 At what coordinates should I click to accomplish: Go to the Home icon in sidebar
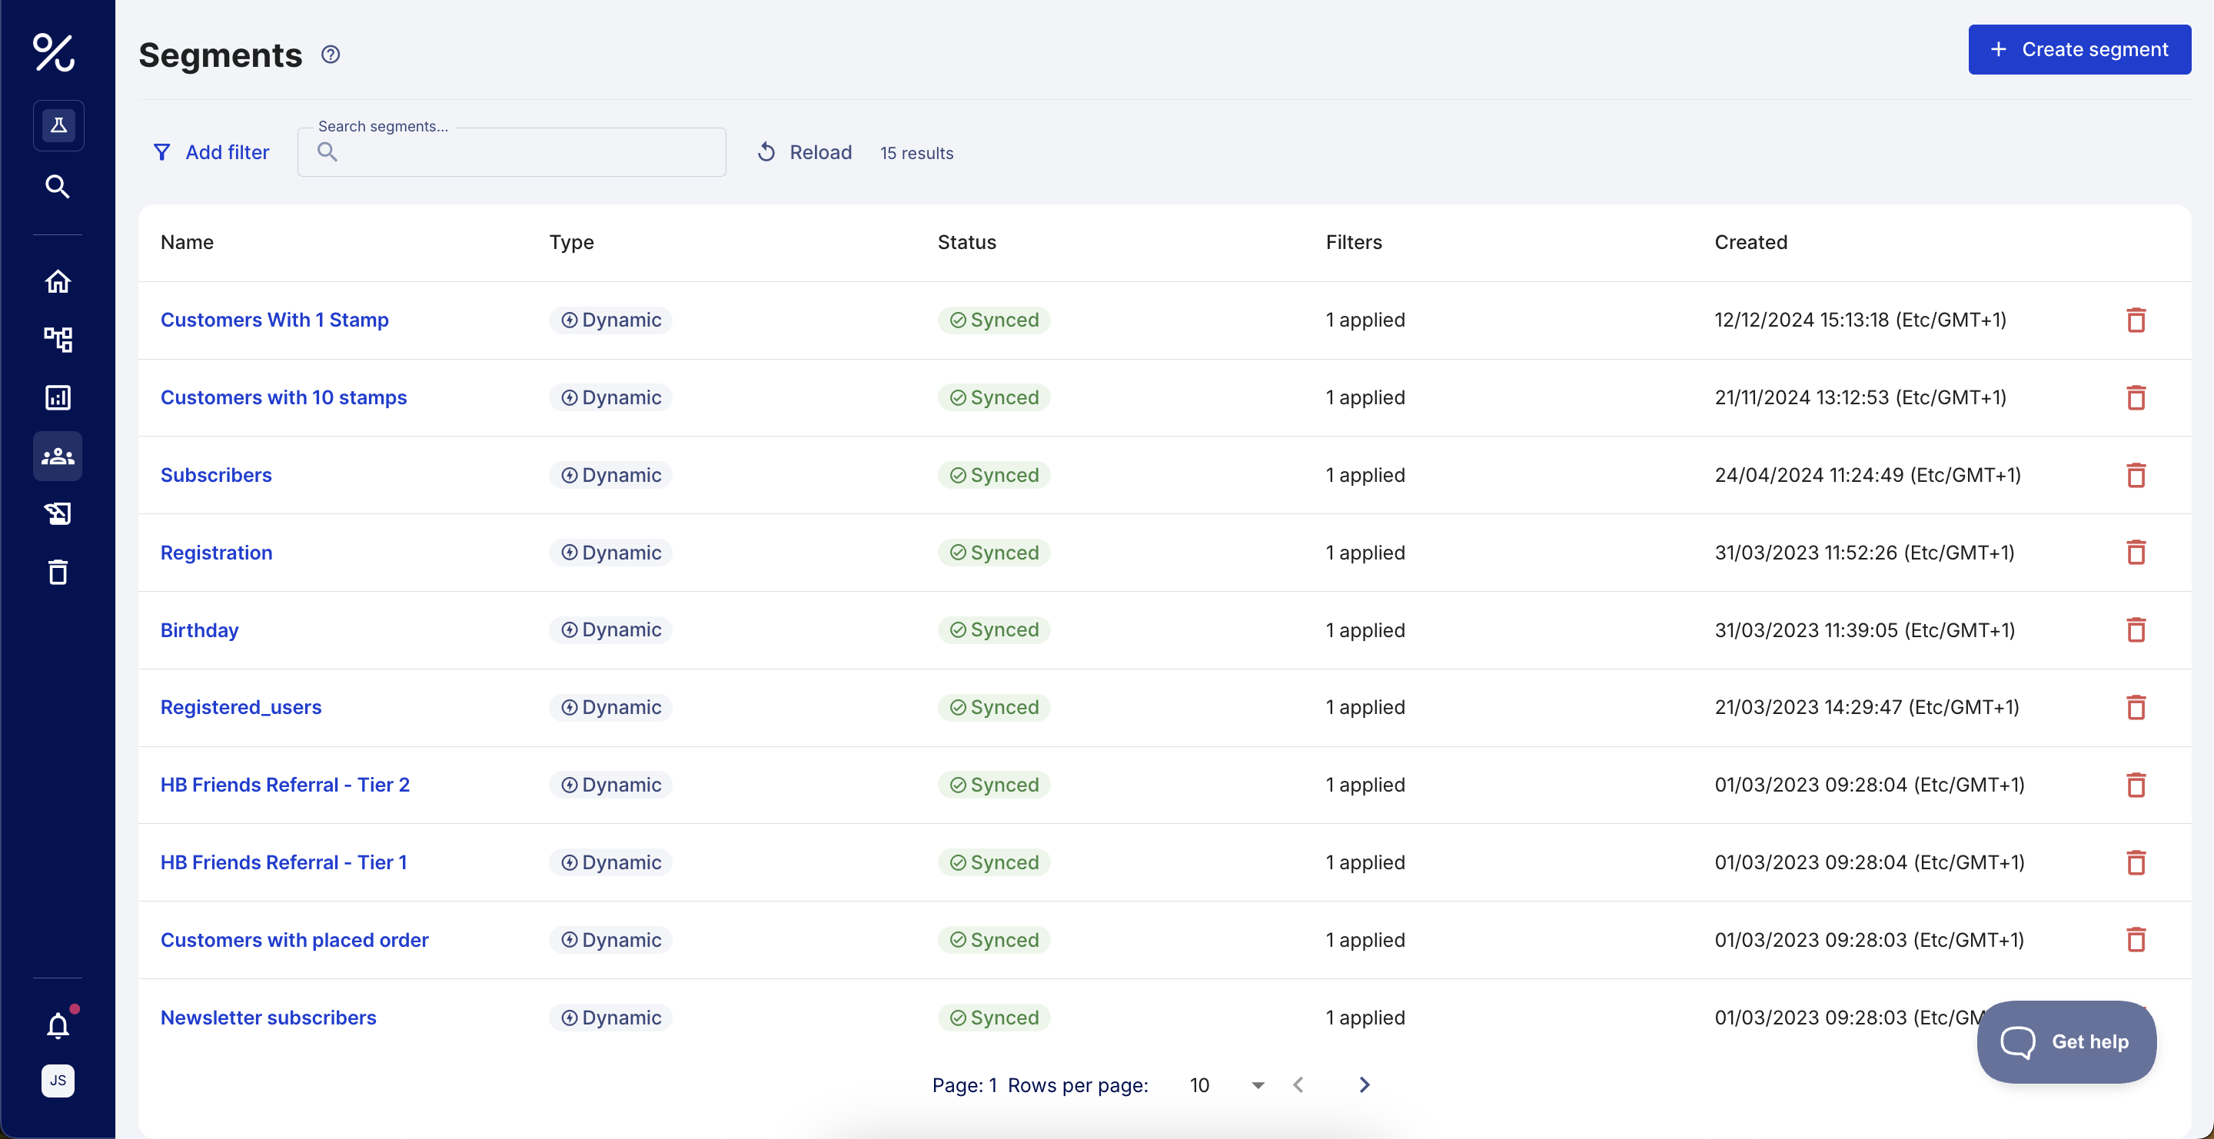(58, 282)
